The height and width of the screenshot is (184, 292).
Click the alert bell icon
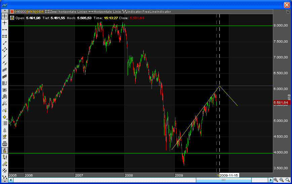click(5, 130)
